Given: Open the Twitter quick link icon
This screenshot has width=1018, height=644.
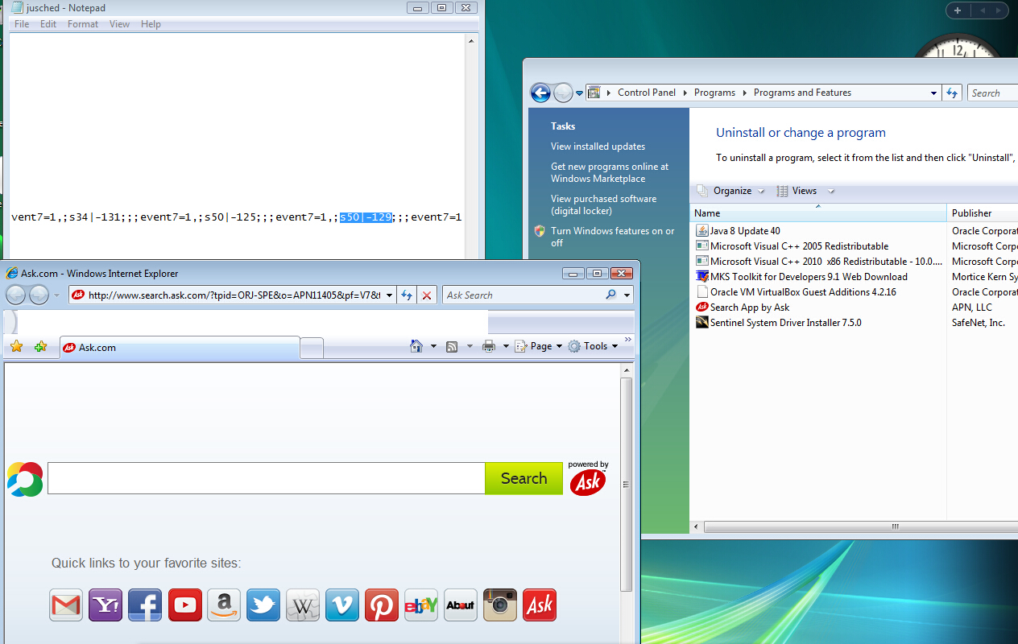Looking at the screenshot, I should pos(263,605).
